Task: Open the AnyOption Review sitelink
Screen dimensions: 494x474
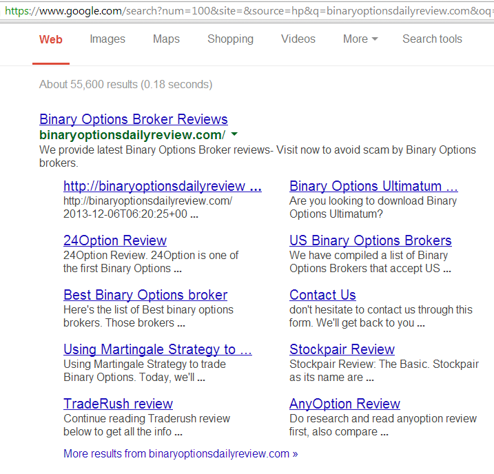Action: (x=344, y=404)
